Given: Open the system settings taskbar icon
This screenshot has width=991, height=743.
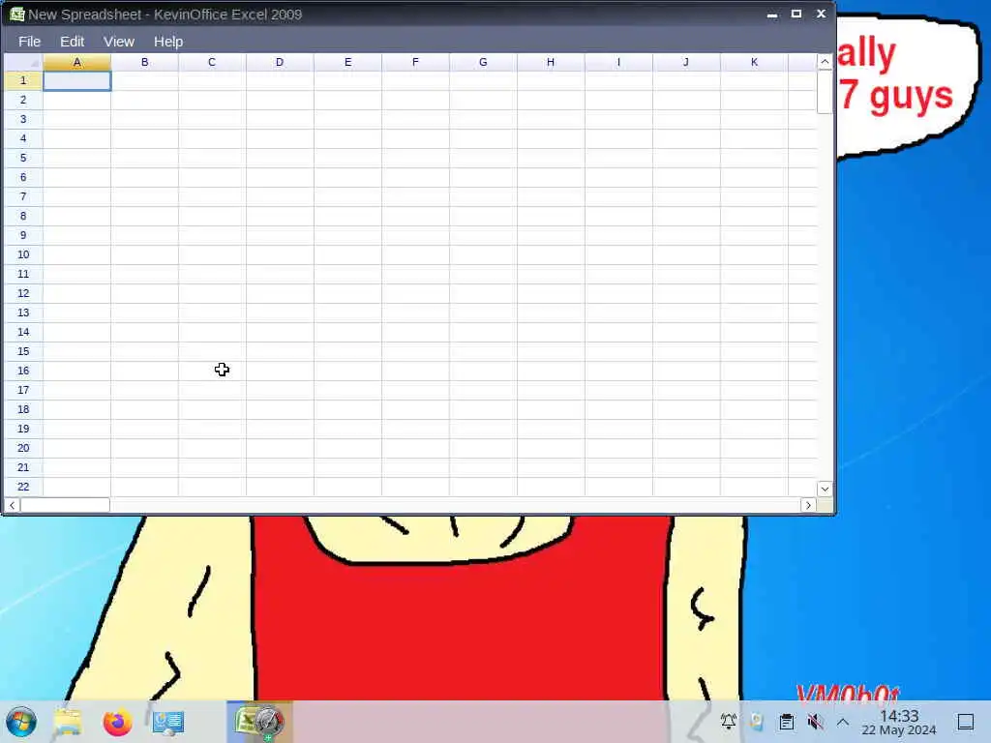Looking at the screenshot, I should point(168,722).
